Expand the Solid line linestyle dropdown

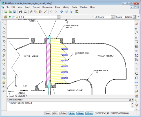coord(134,17)
